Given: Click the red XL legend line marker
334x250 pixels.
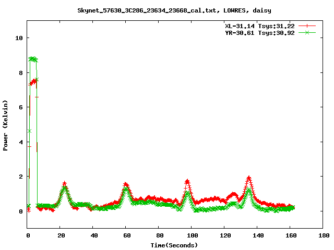Looking at the screenshot, I should point(307,26).
